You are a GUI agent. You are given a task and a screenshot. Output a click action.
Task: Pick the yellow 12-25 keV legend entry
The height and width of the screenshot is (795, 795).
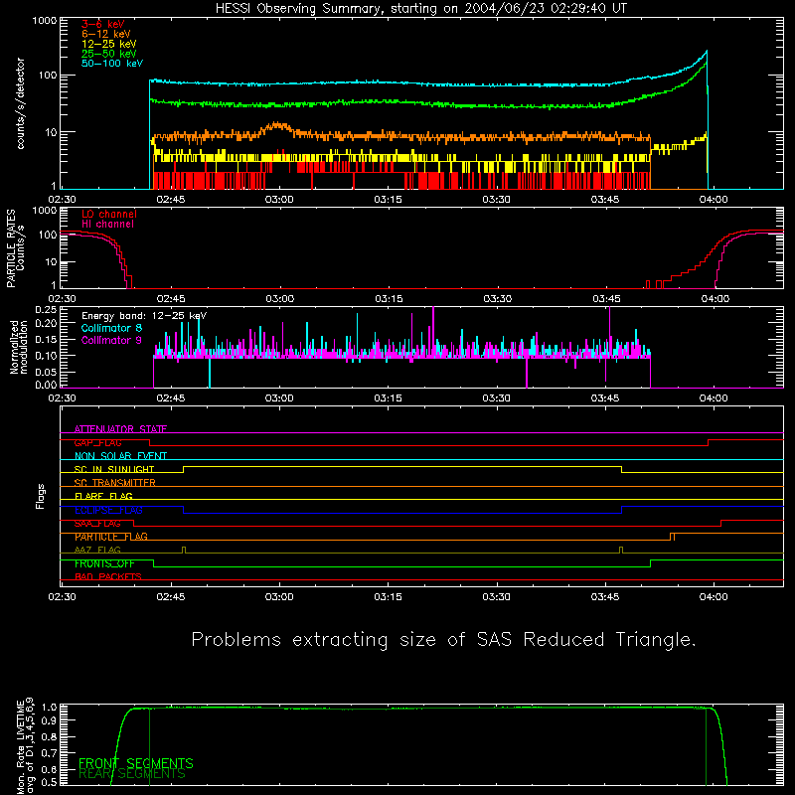click(x=109, y=44)
